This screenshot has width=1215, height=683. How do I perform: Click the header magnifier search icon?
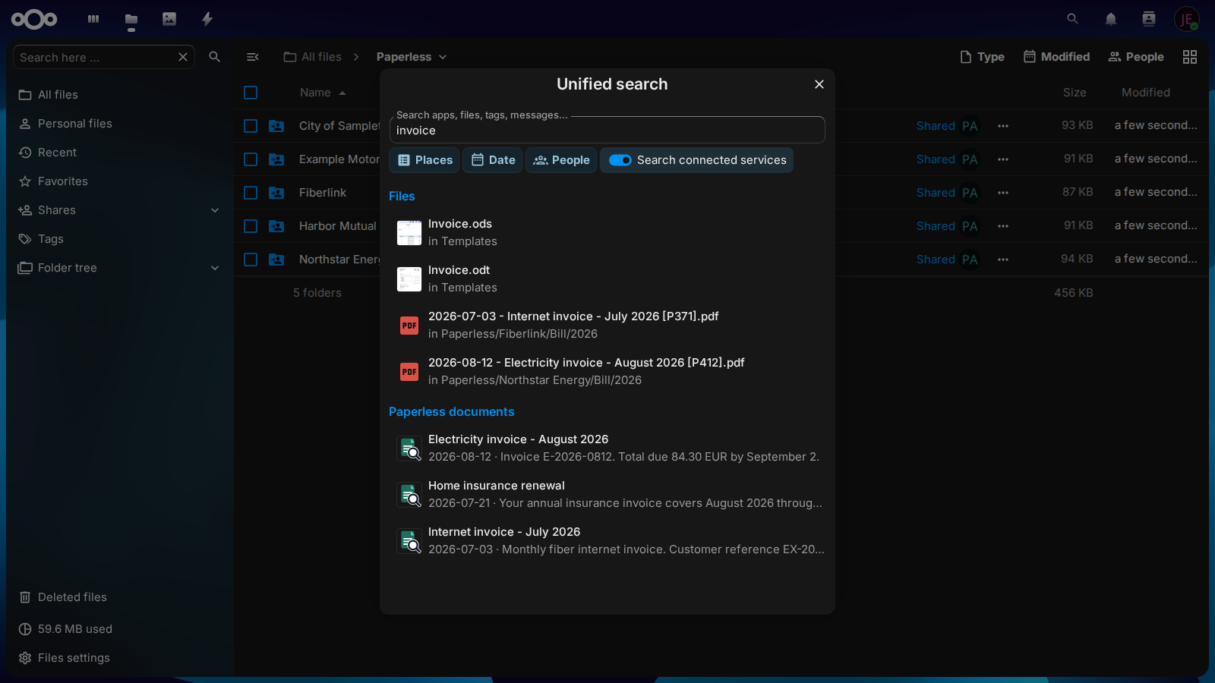pyautogui.click(x=1072, y=19)
